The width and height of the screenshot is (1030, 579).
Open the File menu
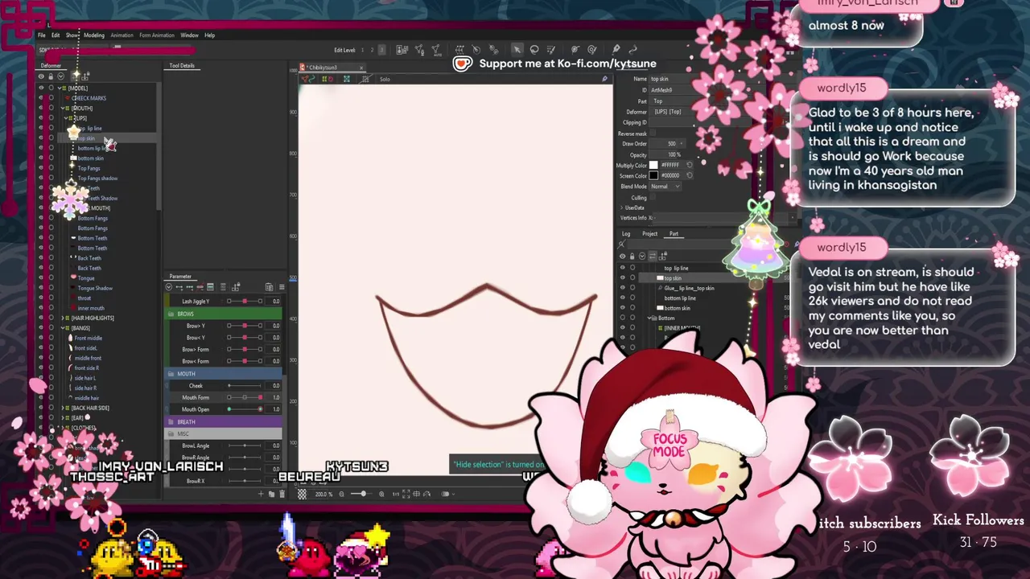(41, 35)
